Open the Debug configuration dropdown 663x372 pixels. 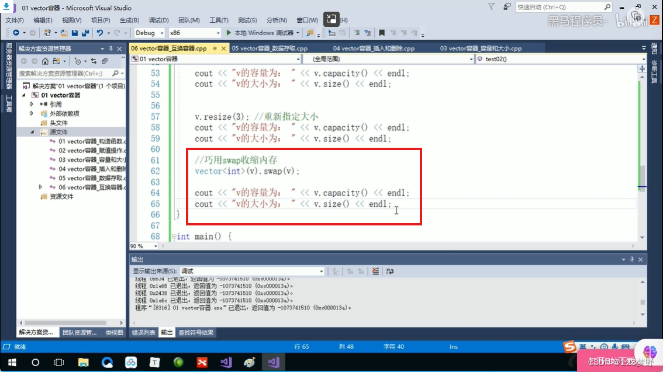pos(162,33)
